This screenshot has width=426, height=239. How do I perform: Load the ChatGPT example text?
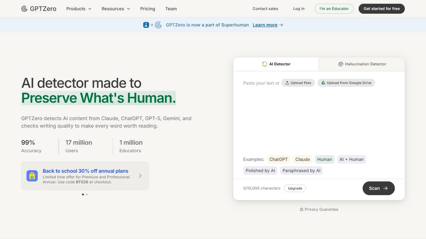(279, 160)
